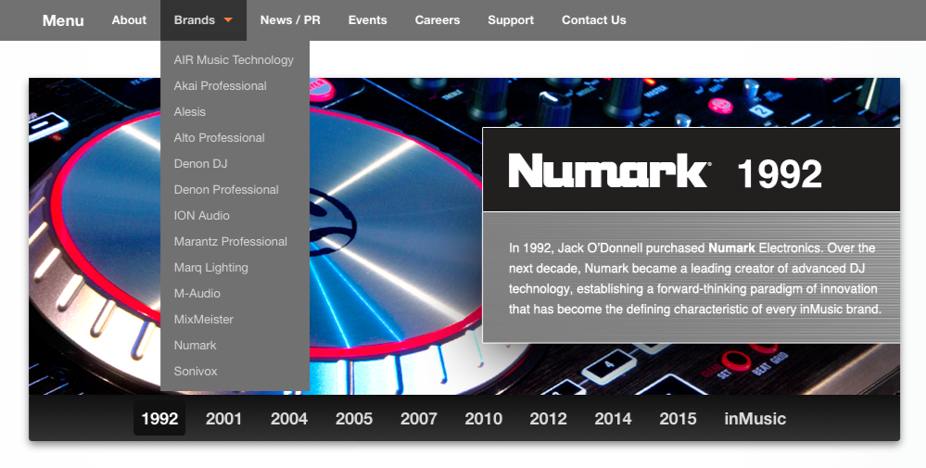Open the Support page

point(511,20)
